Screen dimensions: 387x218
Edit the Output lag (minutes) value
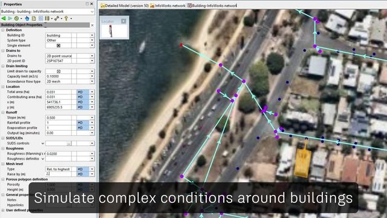click(58, 133)
